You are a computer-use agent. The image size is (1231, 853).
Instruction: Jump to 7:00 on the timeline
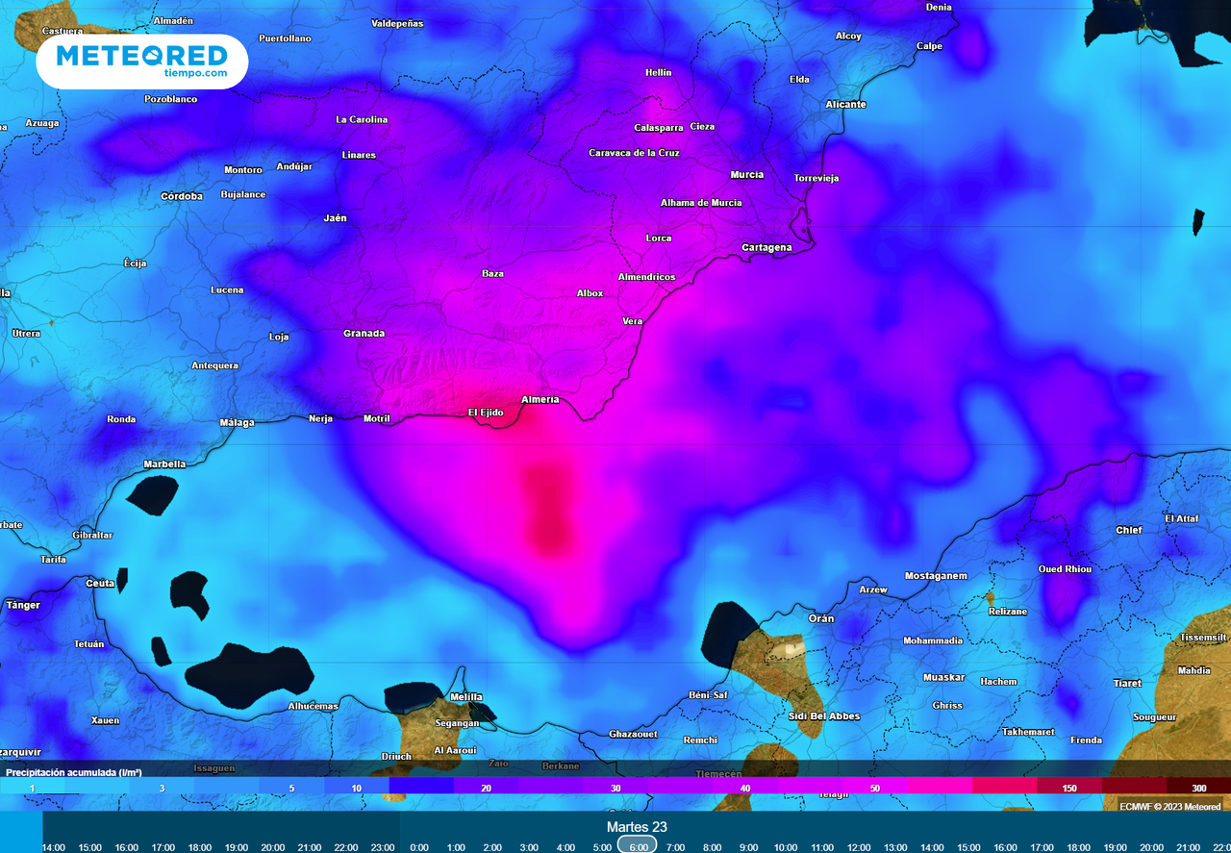coord(675,847)
